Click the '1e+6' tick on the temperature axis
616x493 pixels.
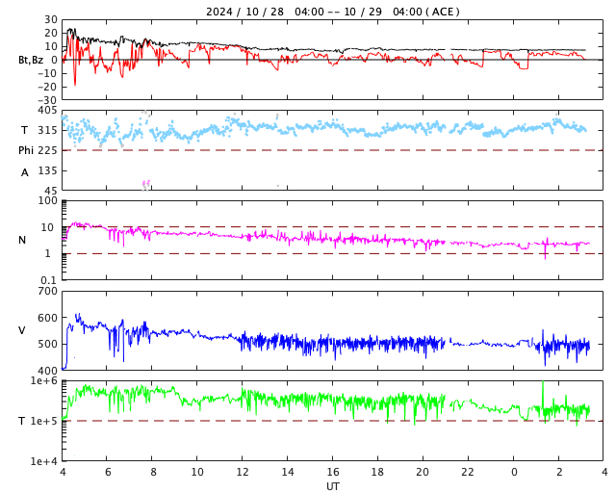point(44,381)
